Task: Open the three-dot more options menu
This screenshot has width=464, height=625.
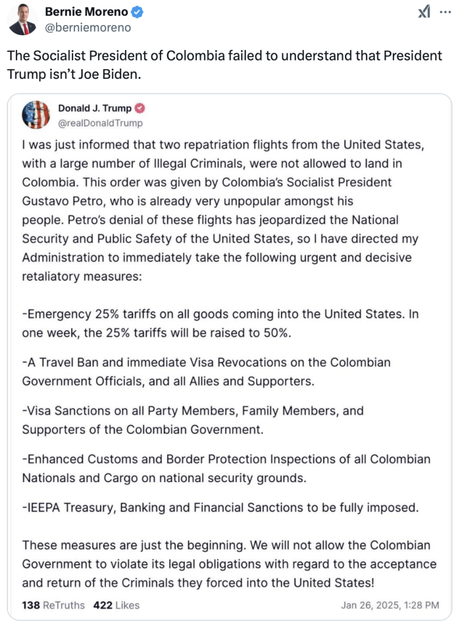Action: coord(445,12)
